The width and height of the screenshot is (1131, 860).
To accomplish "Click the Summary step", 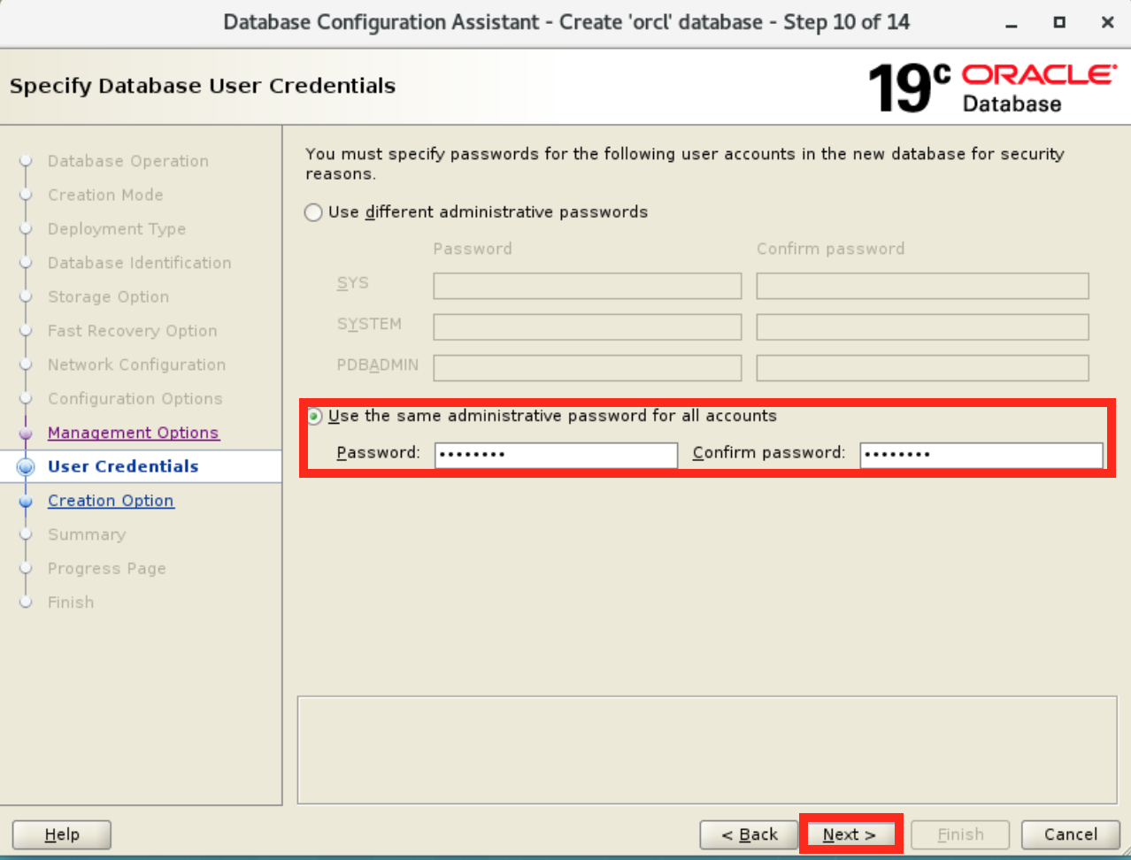I will click(x=87, y=534).
